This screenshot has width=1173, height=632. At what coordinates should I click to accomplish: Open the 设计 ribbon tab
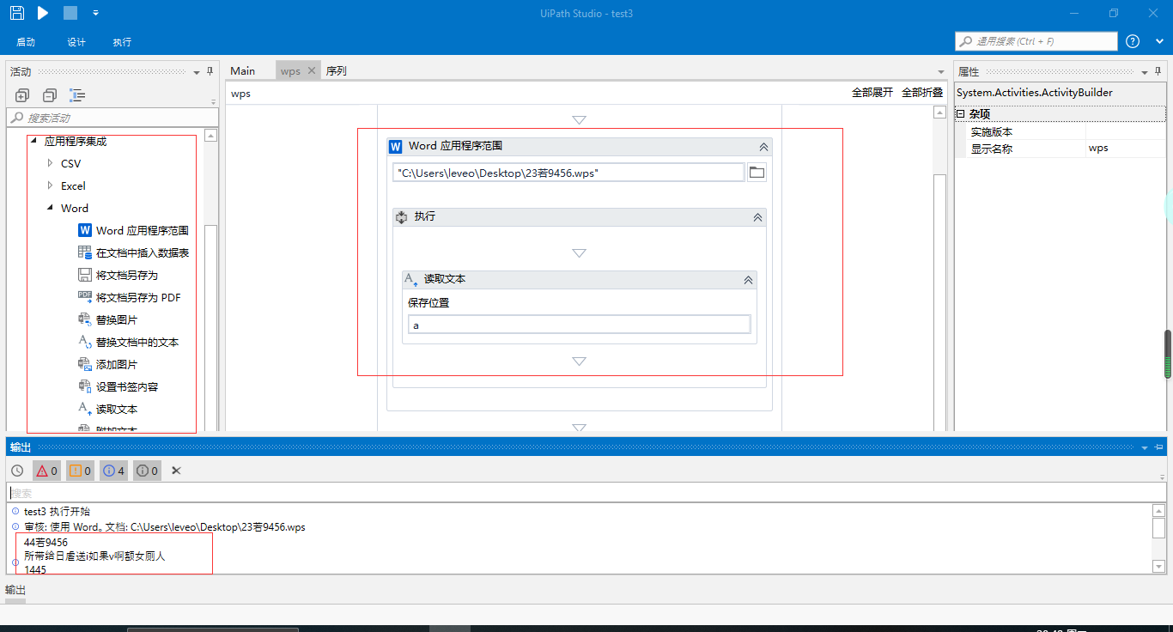(x=76, y=42)
